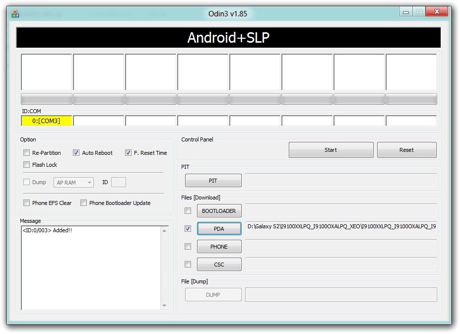Check the CSC file checkbox
The image size is (460, 334).
[x=188, y=264]
